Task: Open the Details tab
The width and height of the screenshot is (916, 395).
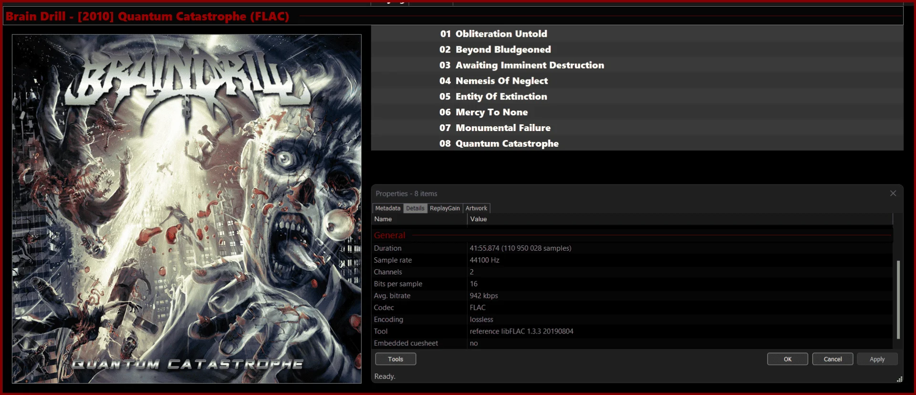Action: (x=415, y=208)
